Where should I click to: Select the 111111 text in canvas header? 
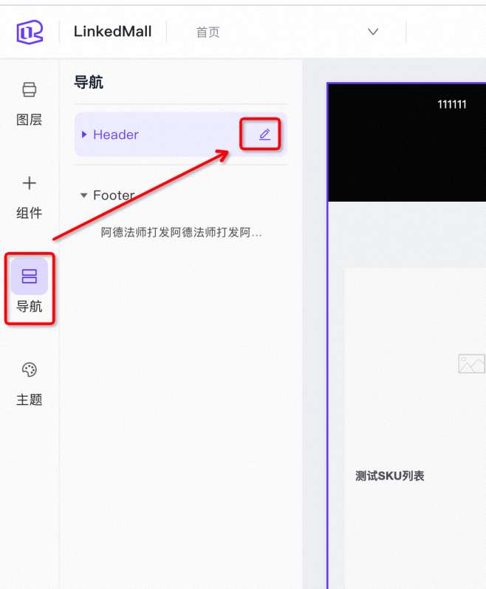(x=451, y=104)
